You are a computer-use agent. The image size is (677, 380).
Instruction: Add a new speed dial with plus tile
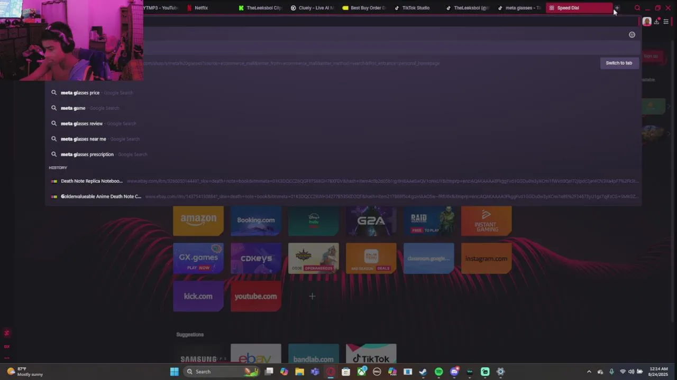[312, 296]
